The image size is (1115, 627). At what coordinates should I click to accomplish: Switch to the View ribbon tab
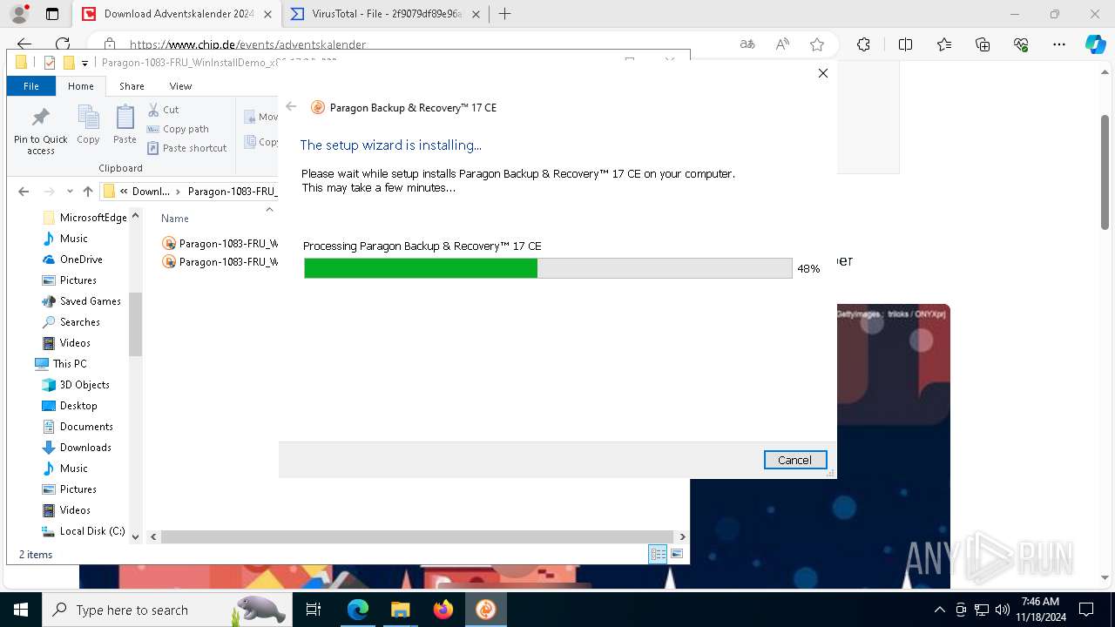180,86
